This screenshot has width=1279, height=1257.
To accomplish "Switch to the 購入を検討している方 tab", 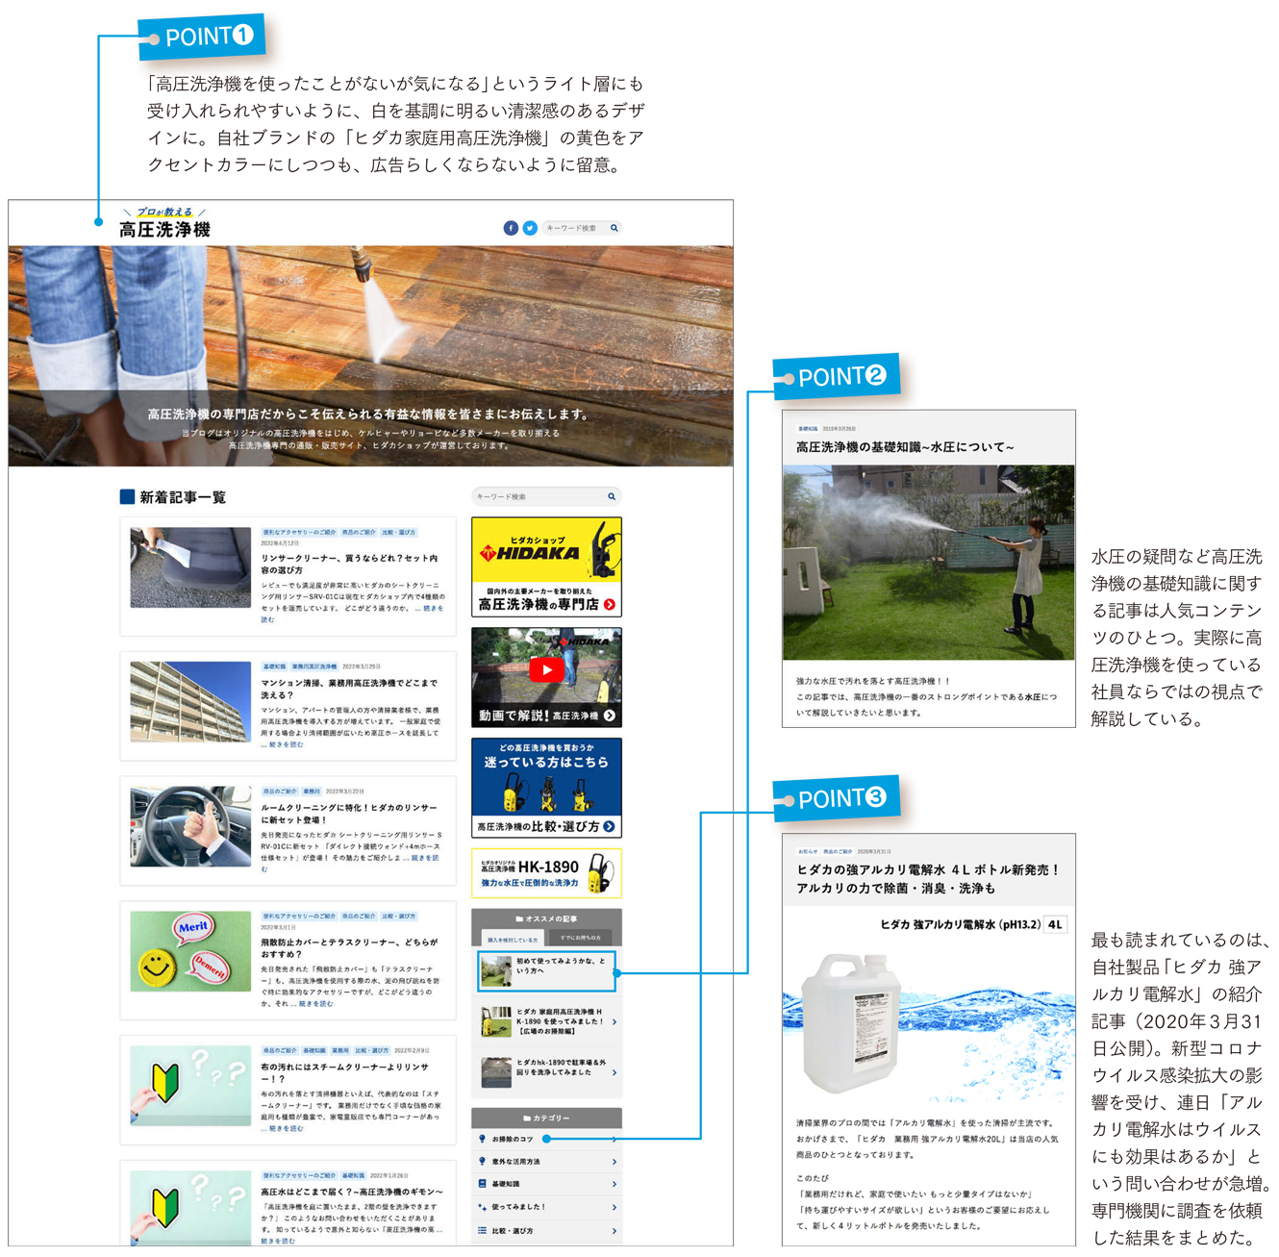I will coord(513,939).
